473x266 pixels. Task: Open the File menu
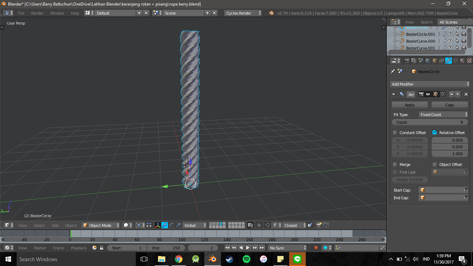click(x=21, y=13)
